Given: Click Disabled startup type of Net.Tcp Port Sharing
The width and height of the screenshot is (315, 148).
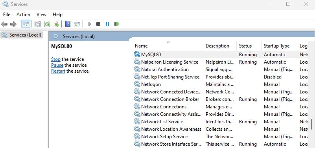Looking at the screenshot, I should [x=273, y=77].
